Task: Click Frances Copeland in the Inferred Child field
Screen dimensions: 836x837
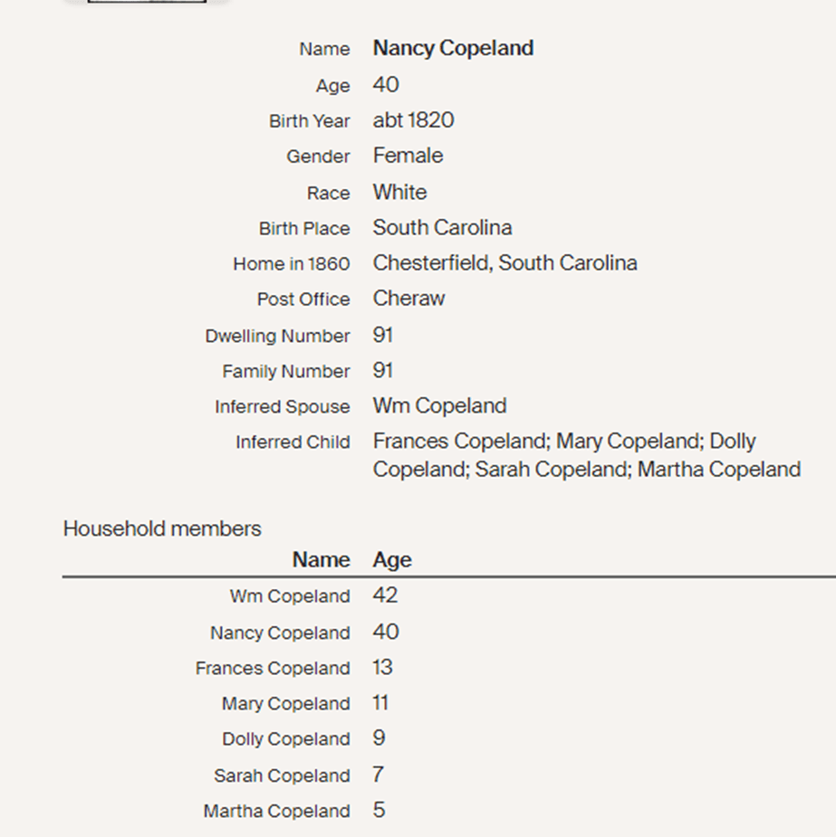Action: tap(459, 442)
